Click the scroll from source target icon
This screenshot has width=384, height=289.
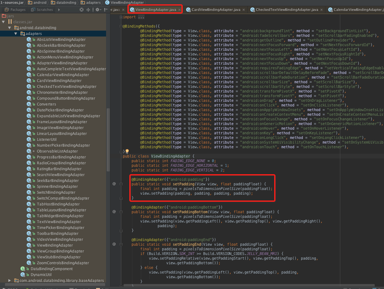82,10
